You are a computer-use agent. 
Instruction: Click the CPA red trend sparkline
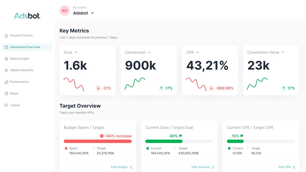coord(196,84)
